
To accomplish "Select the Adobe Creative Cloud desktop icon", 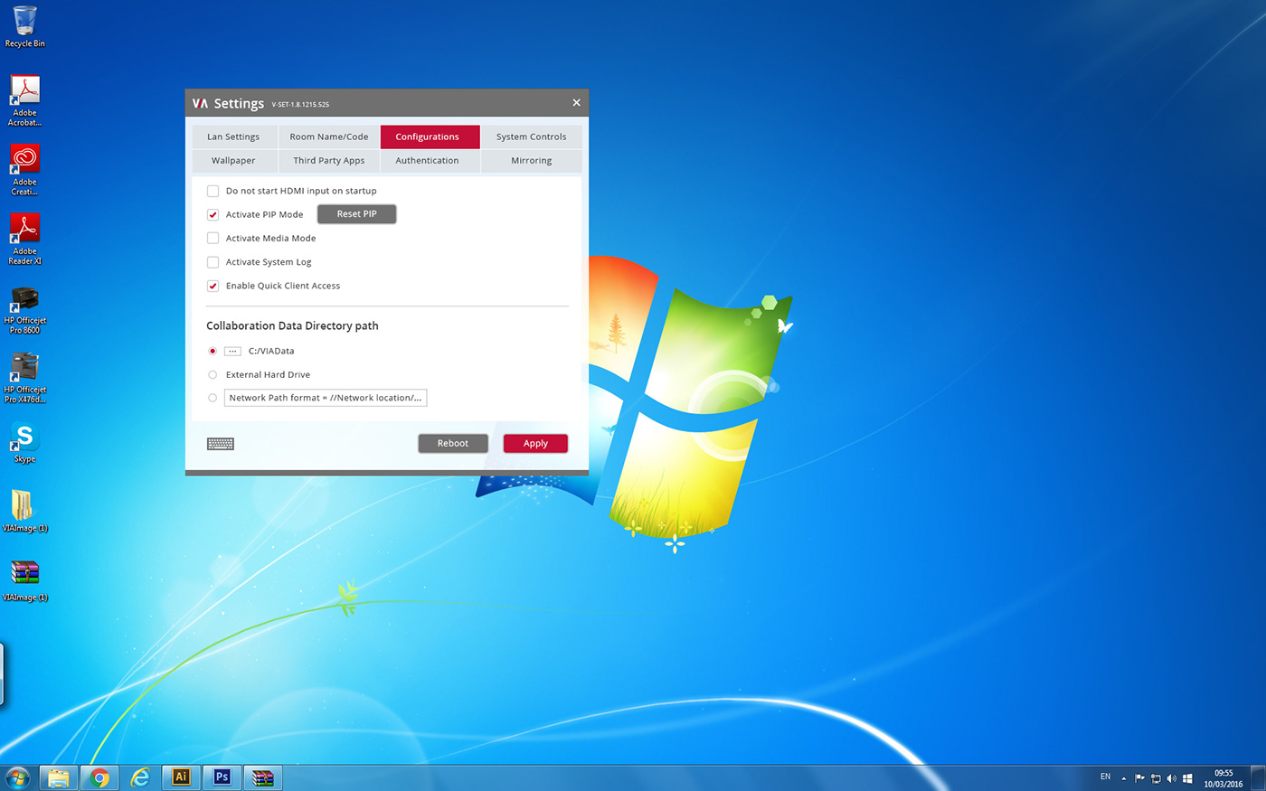I will click(25, 169).
